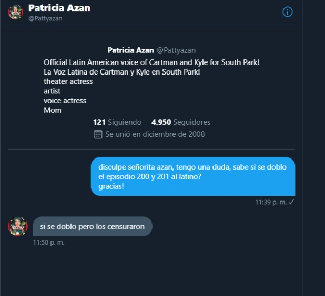This screenshot has width=325, height=296.
Task: Select the bold Patricia Azan name in profile card
Action: [131, 50]
